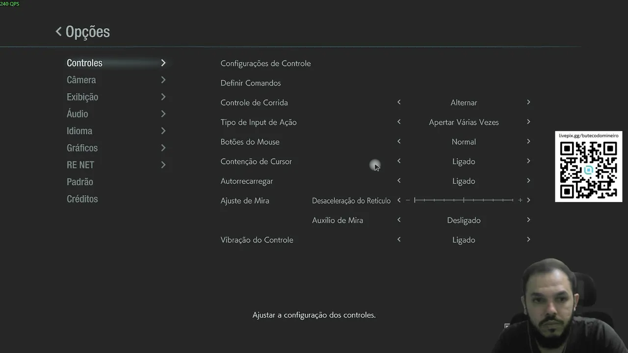The width and height of the screenshot is (628, 353).
Task: Click the right arrow for Controle de Corrida
Action: point(528,102)
